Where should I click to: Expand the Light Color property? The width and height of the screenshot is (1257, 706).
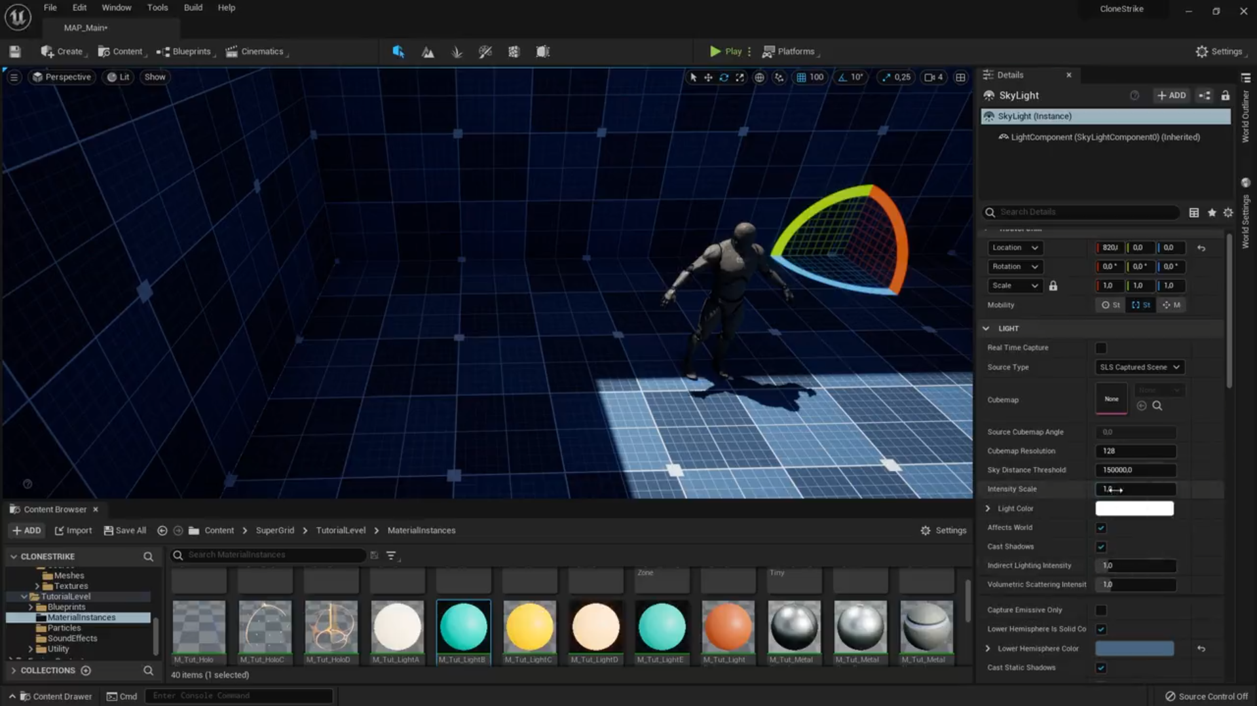click(988, 508)
